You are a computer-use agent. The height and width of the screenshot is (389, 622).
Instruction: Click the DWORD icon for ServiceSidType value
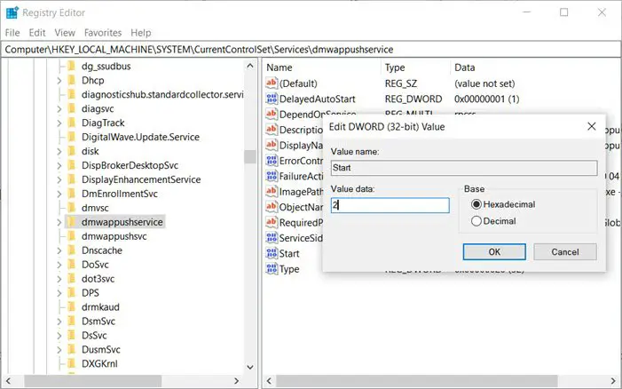tap(272, 238)
